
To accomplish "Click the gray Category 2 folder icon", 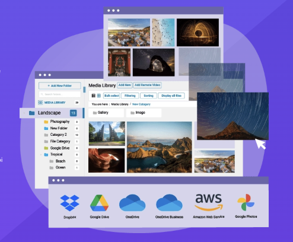I will coord(46,135).
